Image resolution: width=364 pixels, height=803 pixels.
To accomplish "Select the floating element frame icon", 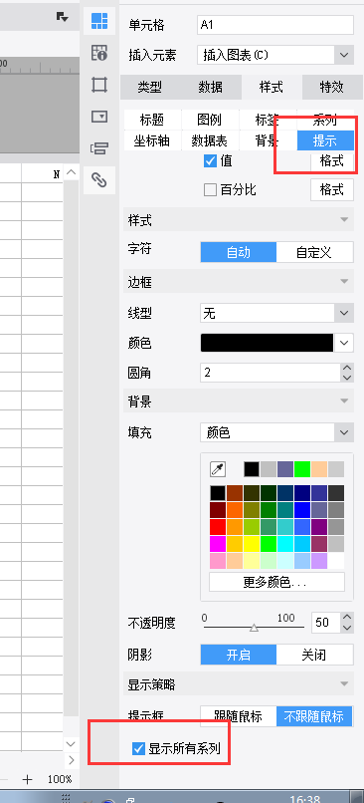I will click(x=99, y=85).
